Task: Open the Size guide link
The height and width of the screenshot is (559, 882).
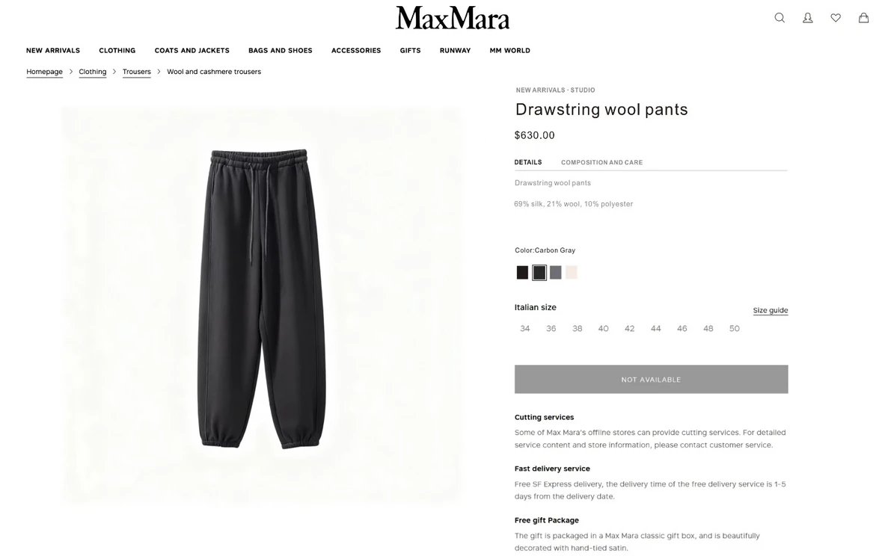Action: point(771,310)
